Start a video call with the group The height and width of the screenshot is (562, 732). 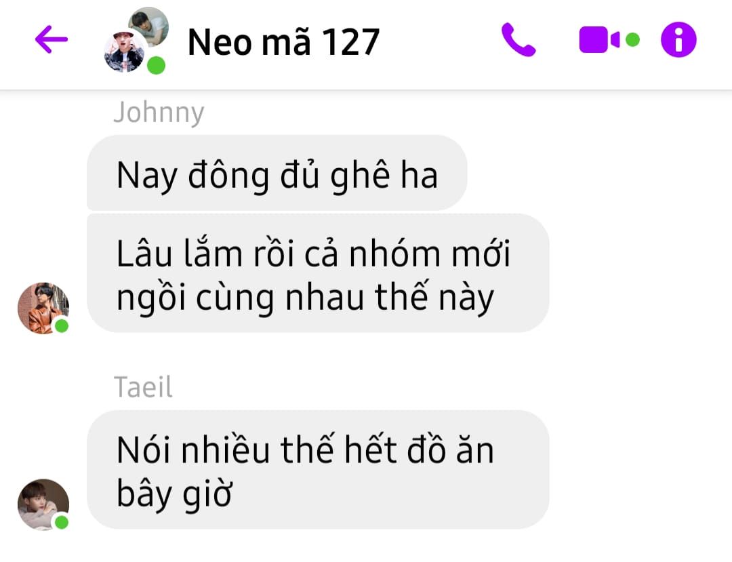pyautogui.click(x=600, y=40)
